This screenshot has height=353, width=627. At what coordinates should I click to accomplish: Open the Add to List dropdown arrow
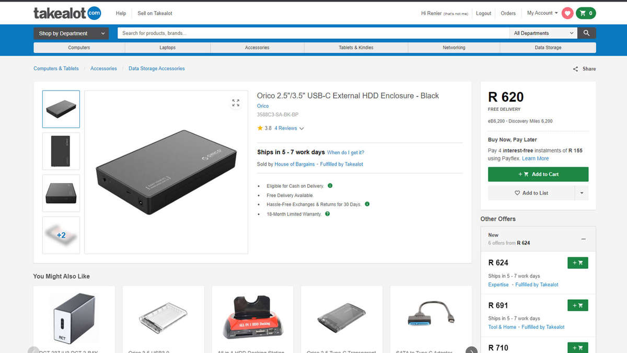582,192
